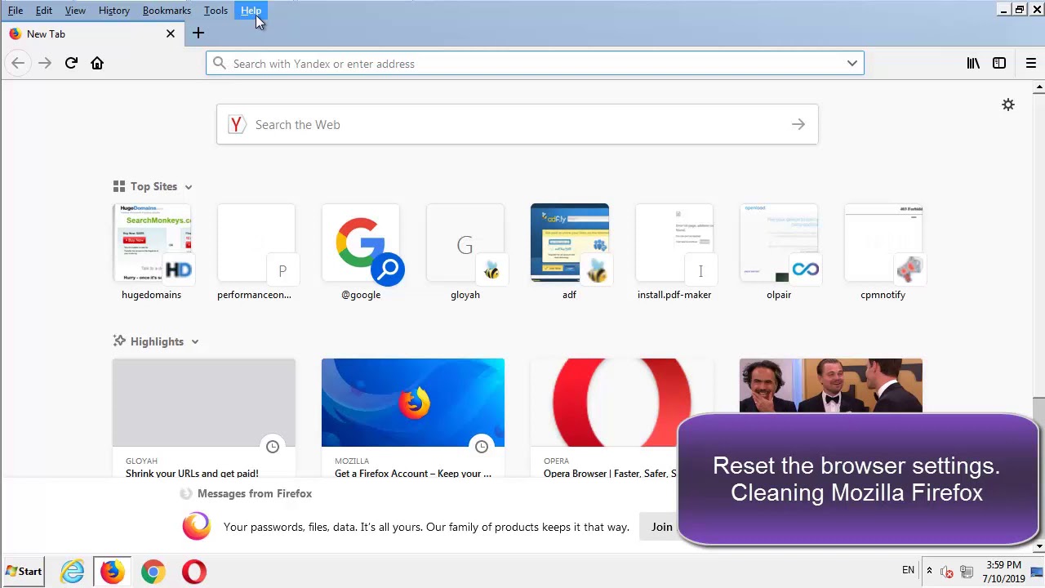Open the Library icon
The height and width of the screenshot is (588, 1045).
(973, 63)
